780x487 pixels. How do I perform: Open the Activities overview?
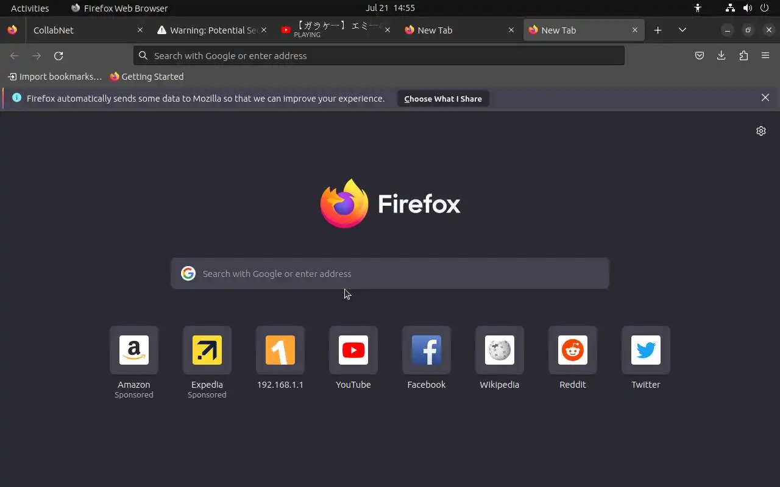[30, 8]
